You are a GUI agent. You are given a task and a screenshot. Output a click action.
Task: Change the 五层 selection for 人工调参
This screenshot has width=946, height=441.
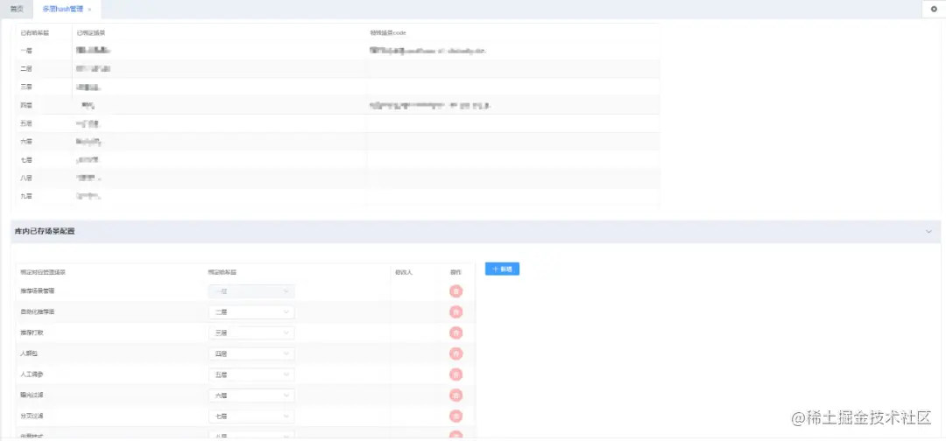(x=251, y=374)
